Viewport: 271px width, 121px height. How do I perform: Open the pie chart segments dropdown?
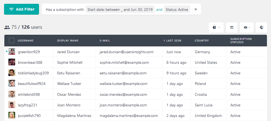pos(216,27)
